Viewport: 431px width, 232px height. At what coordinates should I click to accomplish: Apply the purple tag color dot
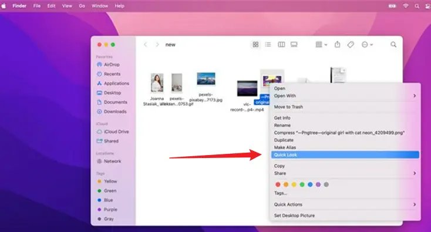pyautogui.click(x=318, y=184)
